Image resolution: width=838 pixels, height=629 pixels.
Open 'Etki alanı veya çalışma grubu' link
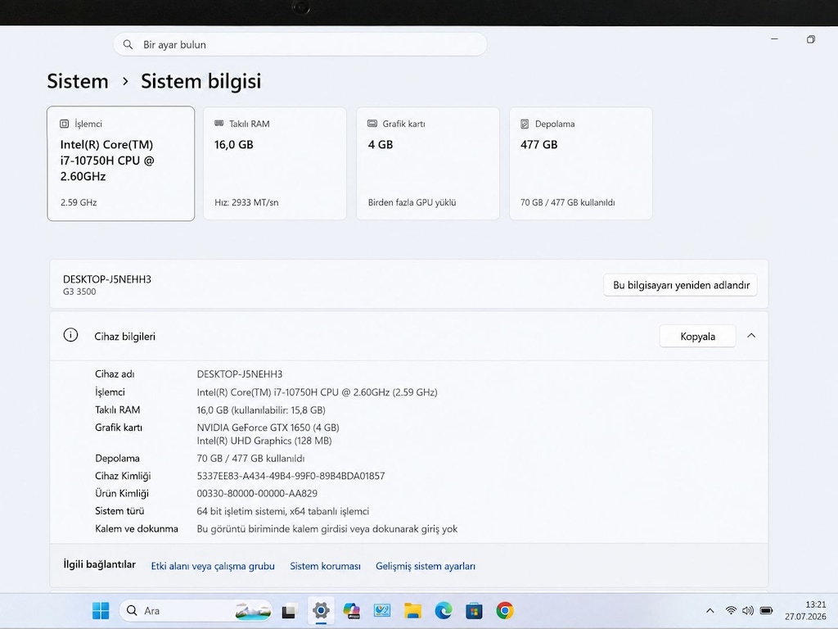pyautogui.click(x=213, y=566)
